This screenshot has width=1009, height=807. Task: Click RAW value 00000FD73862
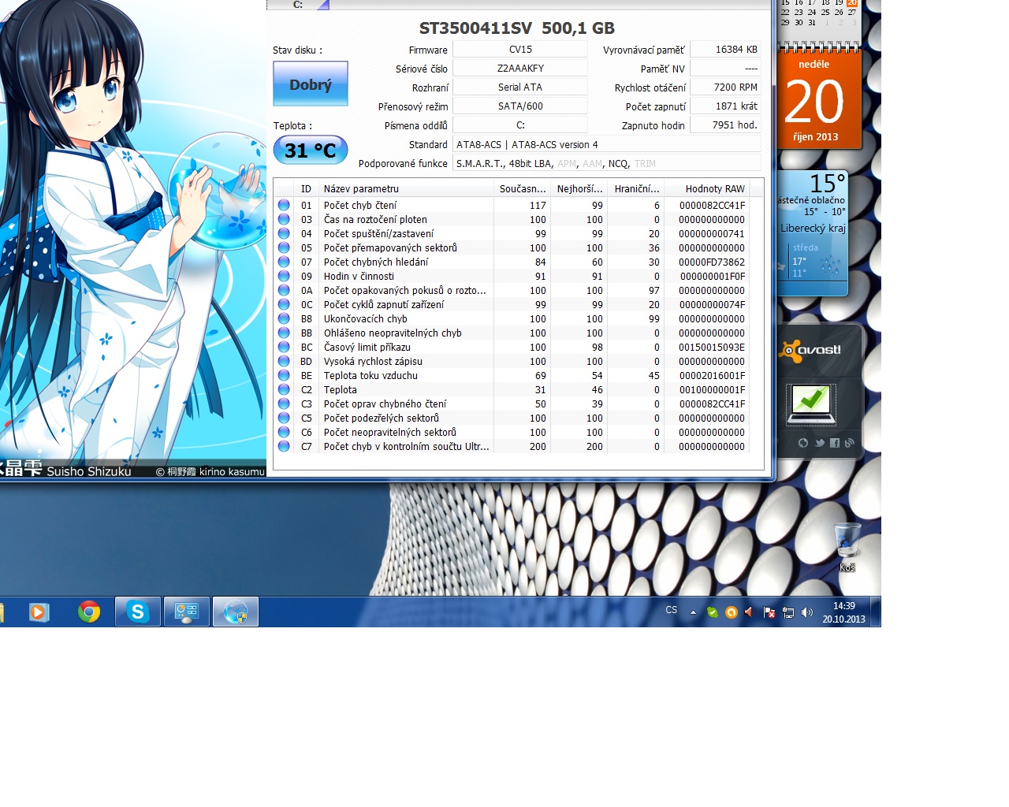(x=712, y=262)
